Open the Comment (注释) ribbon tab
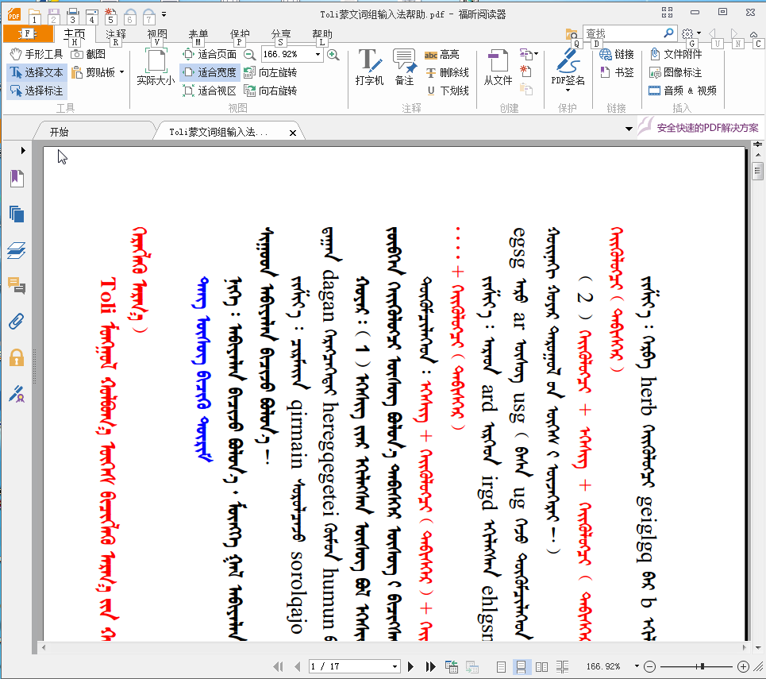766x679 pixels. pyautogui.click(x=116, y=34)
